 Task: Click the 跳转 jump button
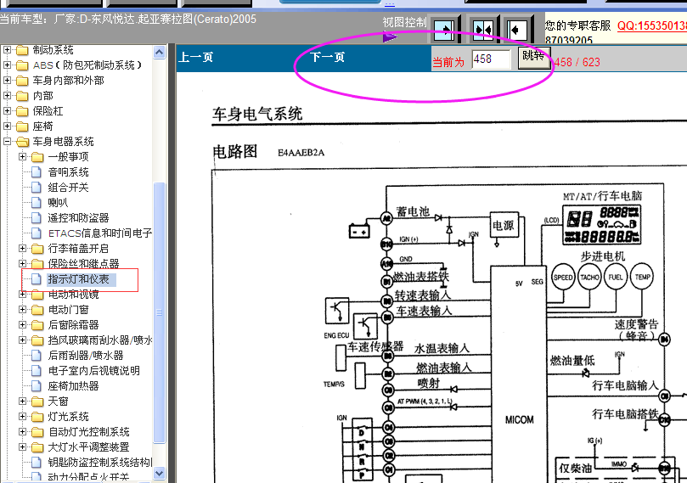click(x=533, y=58)
